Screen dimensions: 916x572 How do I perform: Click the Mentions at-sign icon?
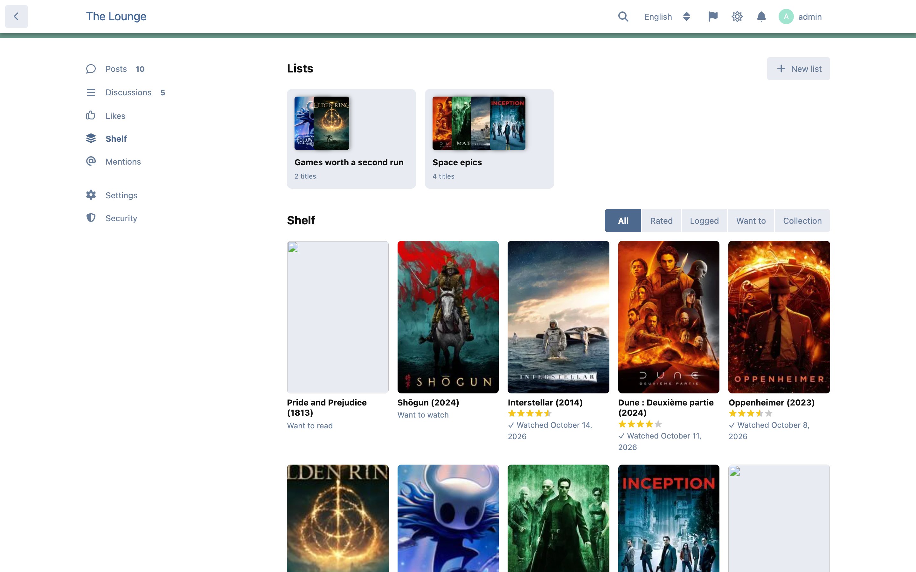click(91, 161)
